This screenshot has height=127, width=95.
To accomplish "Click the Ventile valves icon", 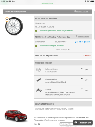I will coord(39,90).
